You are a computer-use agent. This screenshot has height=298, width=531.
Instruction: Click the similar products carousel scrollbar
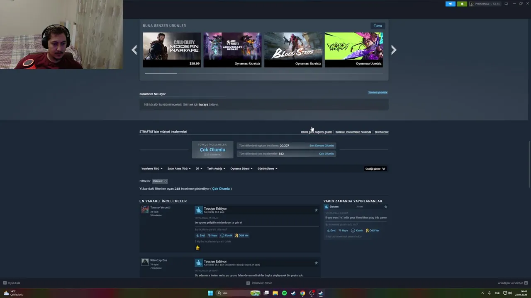click(x=161, y=73)
